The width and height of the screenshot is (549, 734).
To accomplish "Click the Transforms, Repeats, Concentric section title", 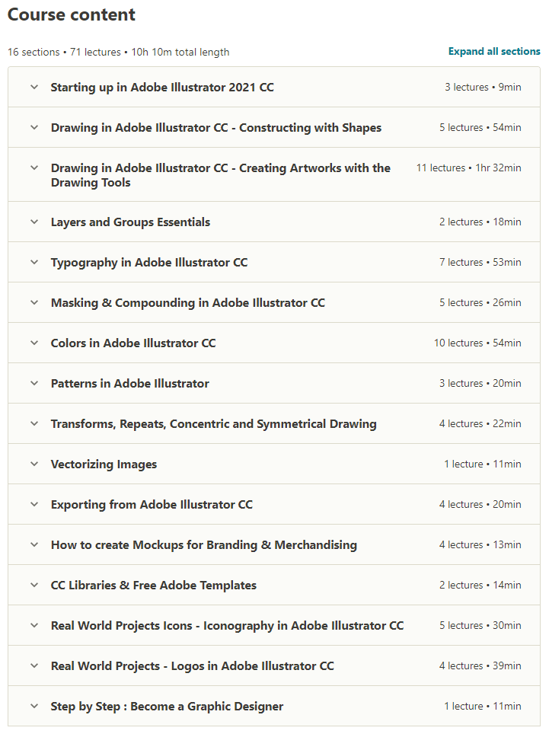I will click(213, 424).
